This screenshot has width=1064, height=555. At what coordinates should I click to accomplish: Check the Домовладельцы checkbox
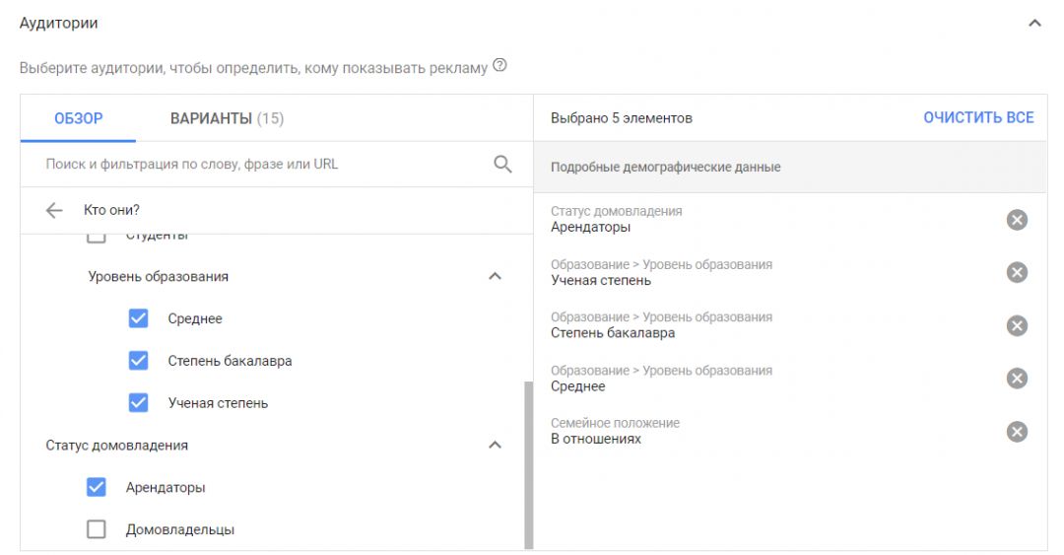pyautogui.click(x=97, y=528)
